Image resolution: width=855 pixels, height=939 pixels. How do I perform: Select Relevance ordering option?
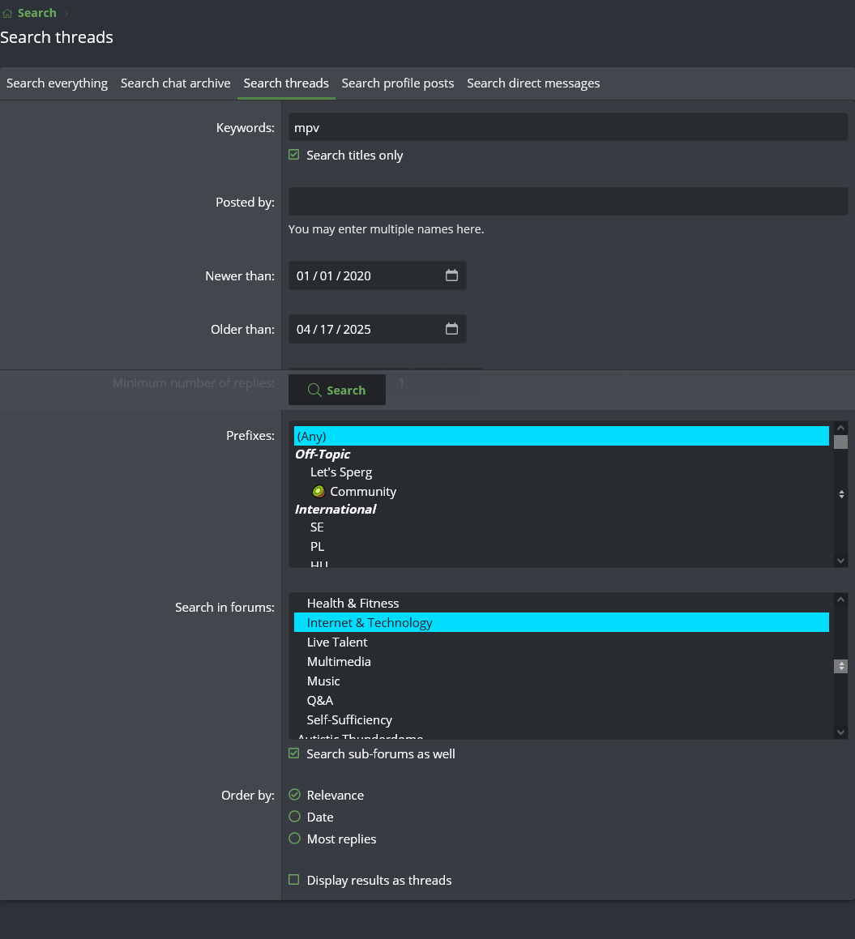[x=294, y=795]
